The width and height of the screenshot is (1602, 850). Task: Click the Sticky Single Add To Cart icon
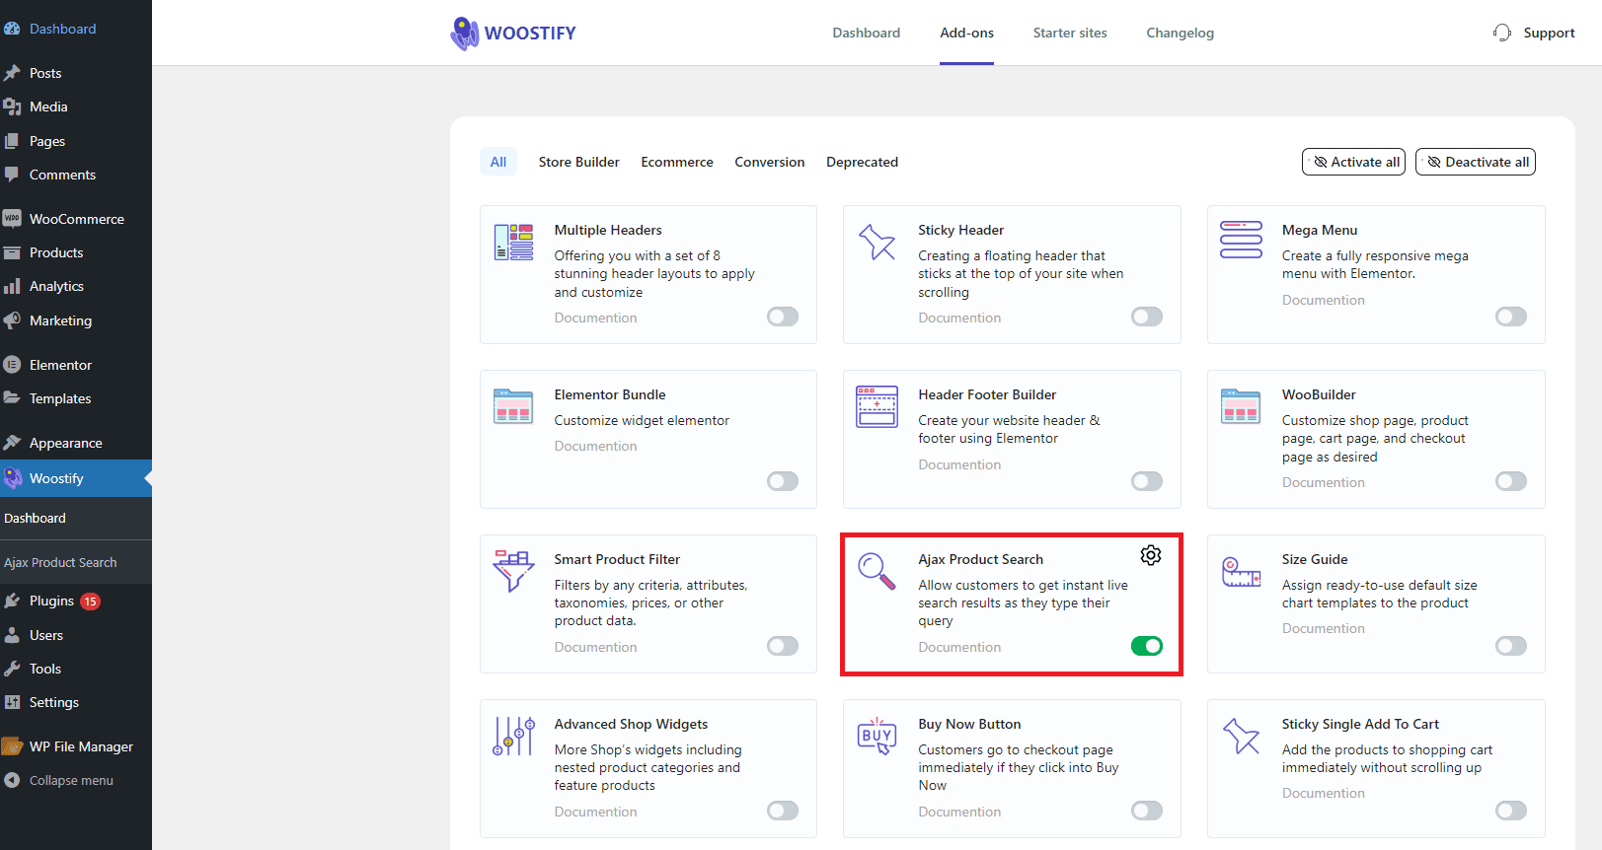click(x=1241, y=736)
